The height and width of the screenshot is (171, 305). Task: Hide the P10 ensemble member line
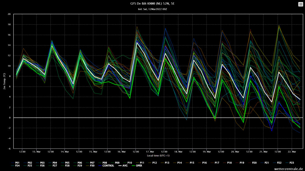click(x=127, y=163)
